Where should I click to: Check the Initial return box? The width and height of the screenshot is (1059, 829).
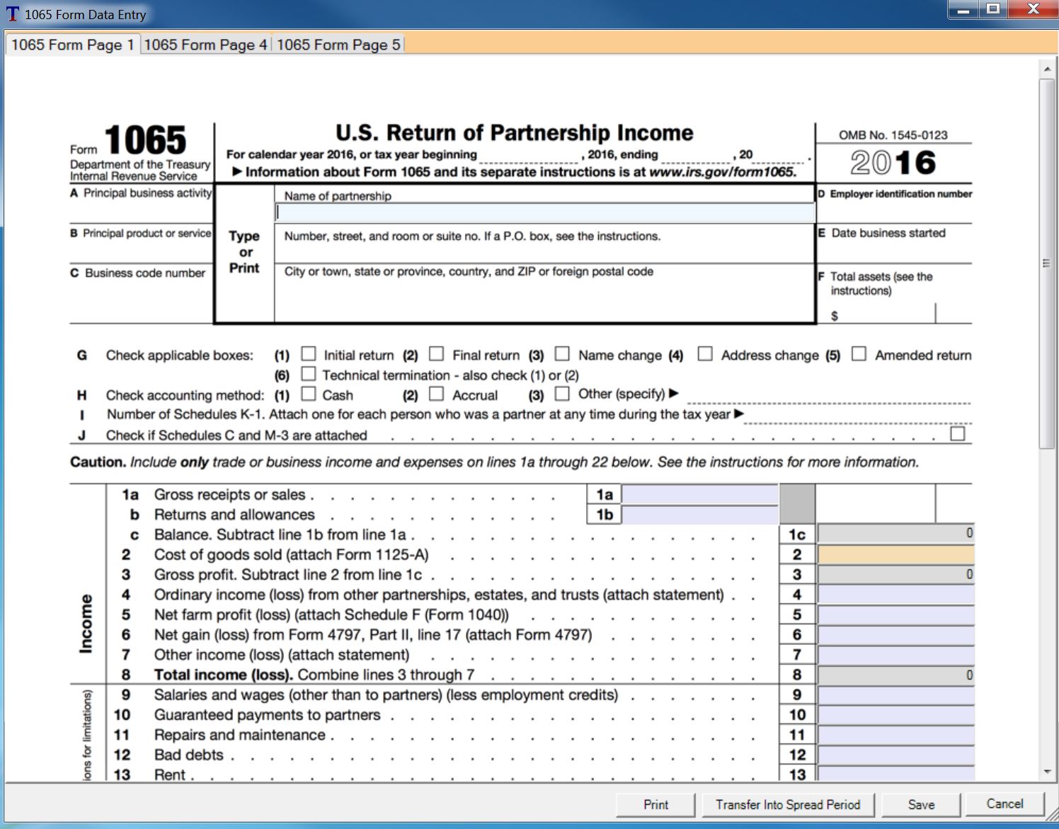click(309, 353)
